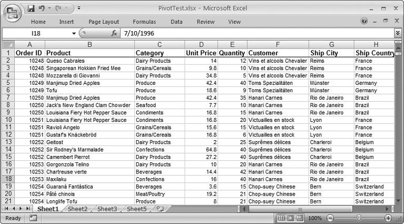Open Excel Help question mark icon
Screen dimensions: 404x224
tap(364, 22)
